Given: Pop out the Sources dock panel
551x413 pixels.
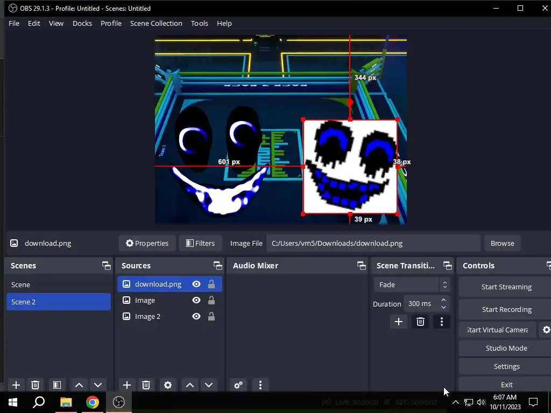Looking at the screenshot, I should click(x=217, y=266).
